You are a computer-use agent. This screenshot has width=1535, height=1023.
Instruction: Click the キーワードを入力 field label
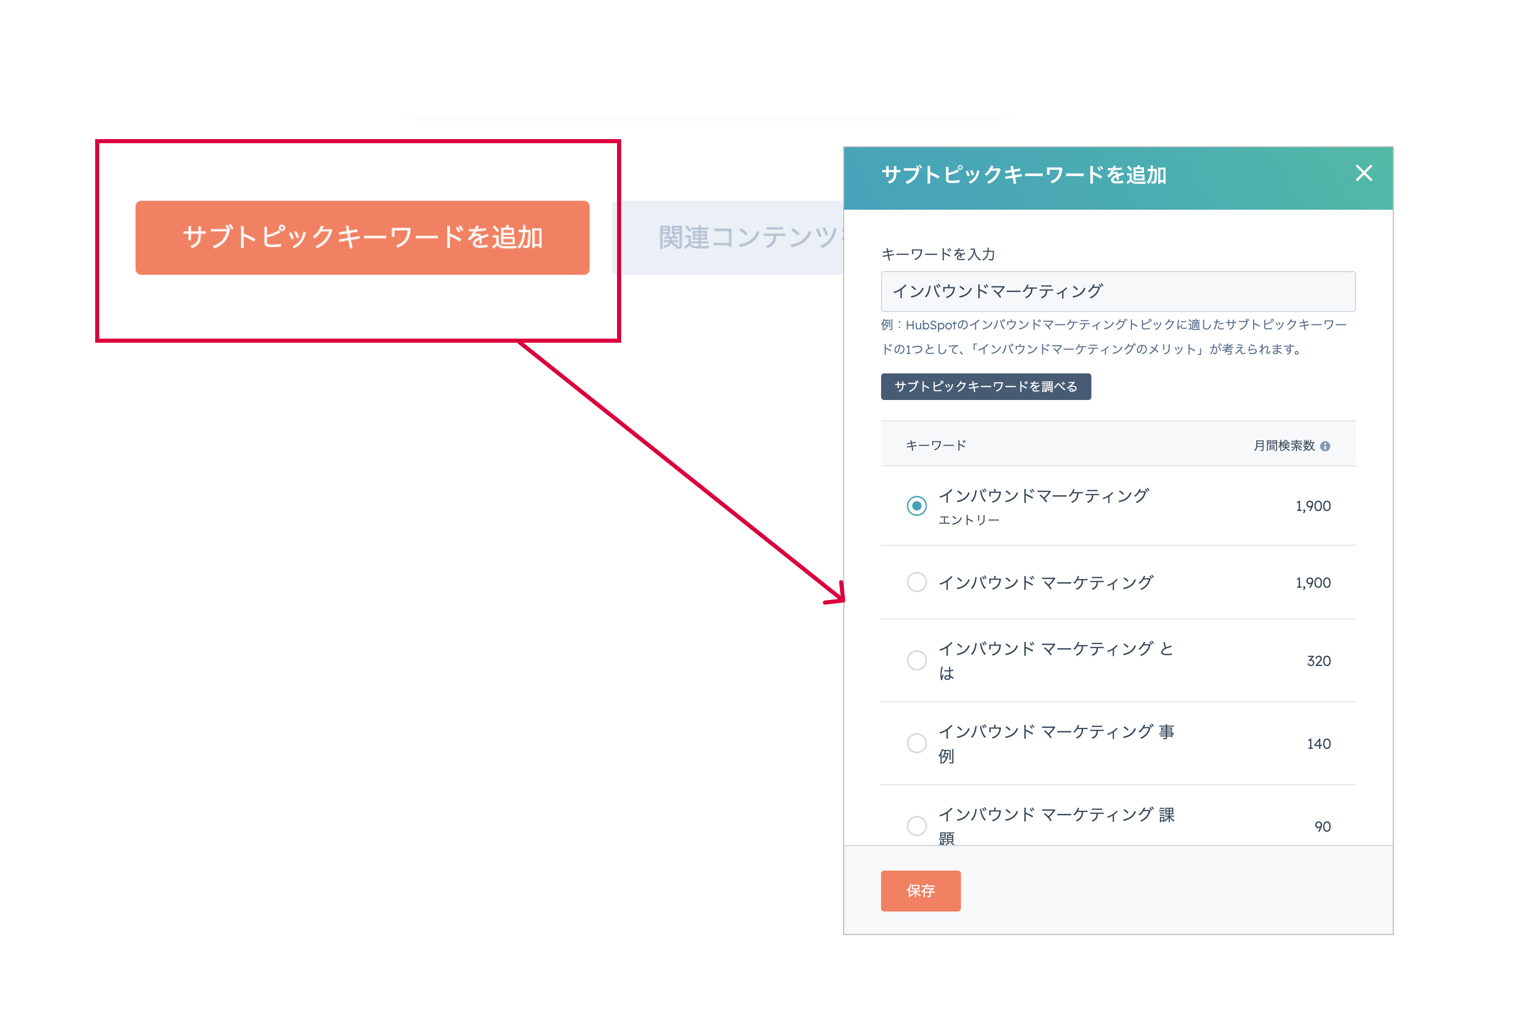[x=938, y=254]
